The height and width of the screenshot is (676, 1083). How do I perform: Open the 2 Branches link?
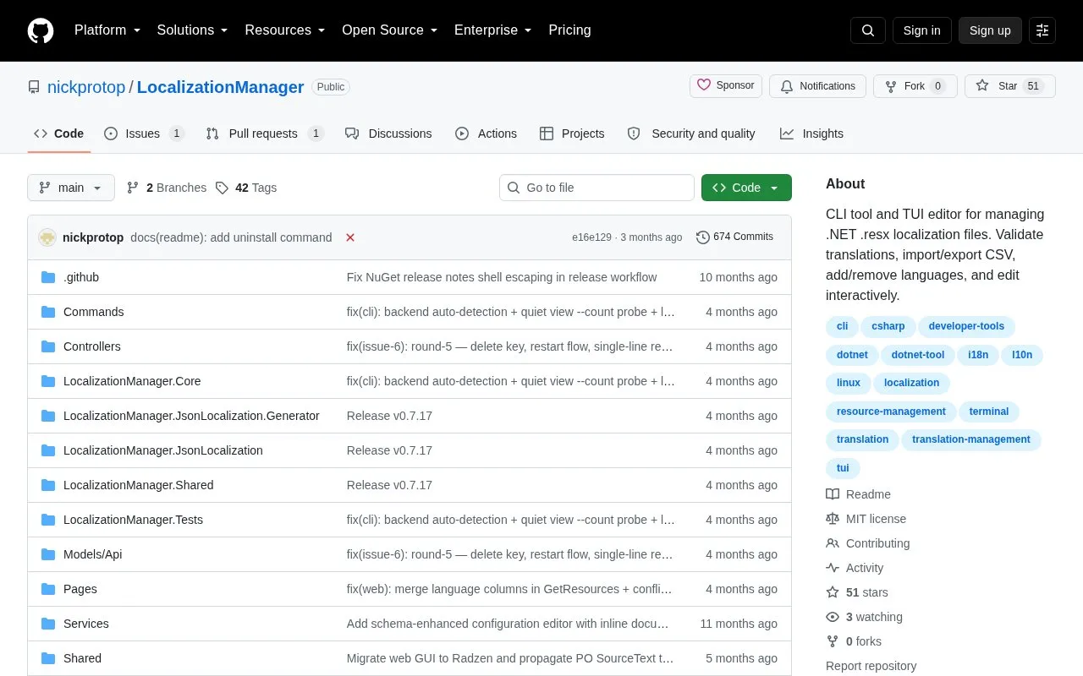point(167,188)
